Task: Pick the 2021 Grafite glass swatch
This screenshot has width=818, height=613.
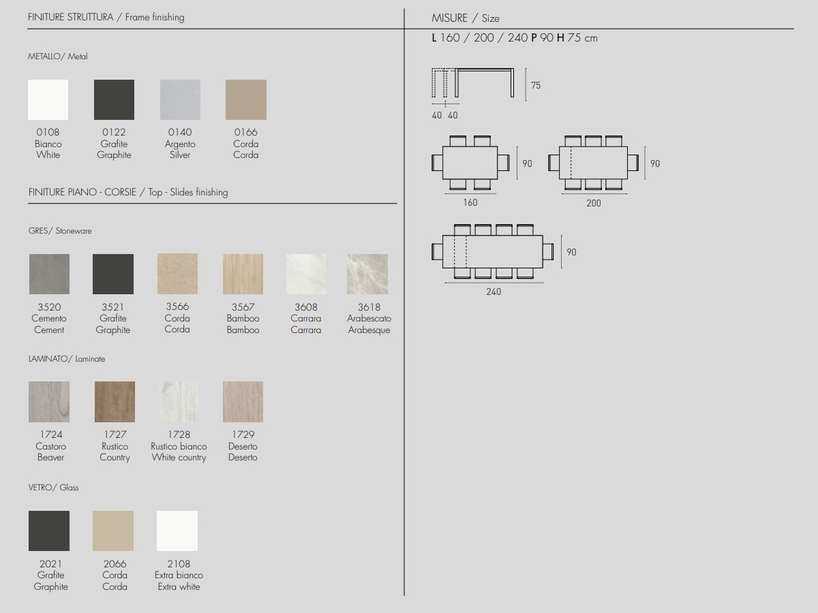Action: pos(49,531)
